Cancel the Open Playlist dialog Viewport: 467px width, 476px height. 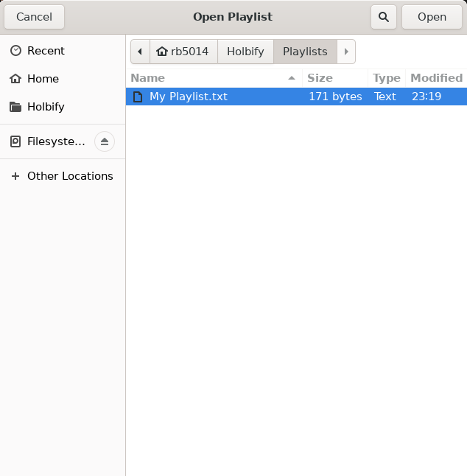[35, 17]
